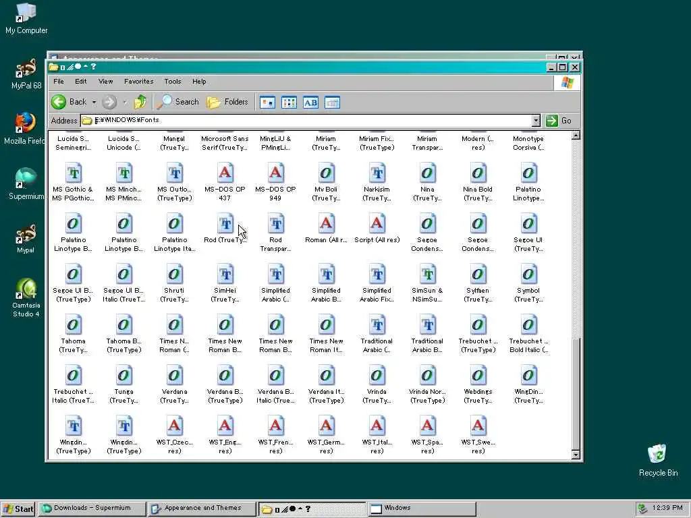
Task: Go up one folder level icon
Action: point(140,103)
